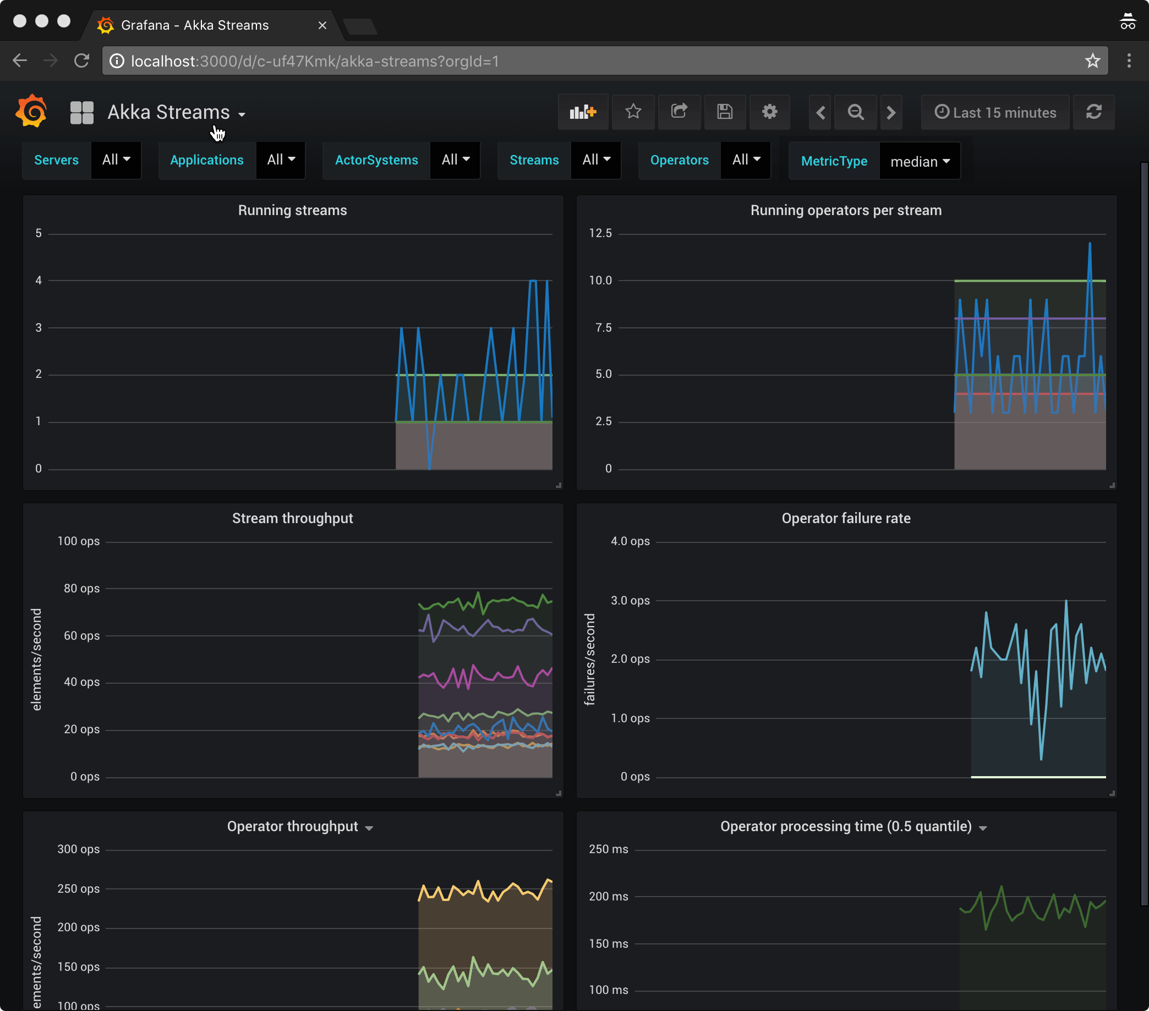Bookmark page with star in address bar

coord(1092,61)
